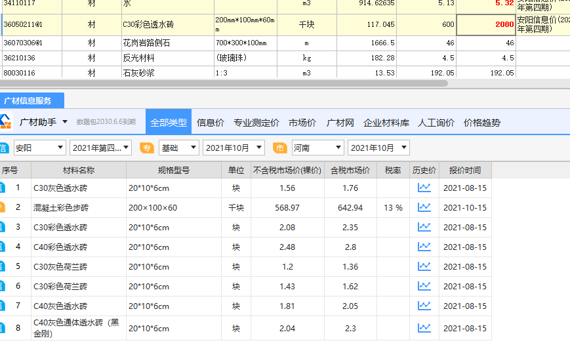This screenshot has height=349, width=570.
Task: Click the horizontal scrollbar of the upper table
Action: [224, 83]
